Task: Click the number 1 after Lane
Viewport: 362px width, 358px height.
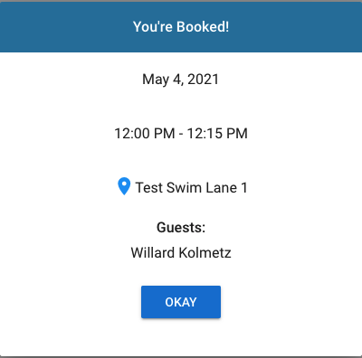Action: point(244,188)
